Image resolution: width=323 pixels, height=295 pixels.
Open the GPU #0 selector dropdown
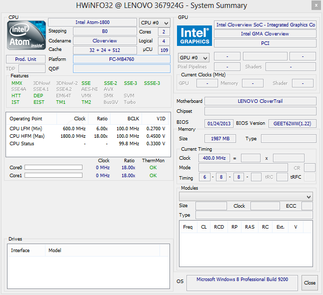coord(193,57)
